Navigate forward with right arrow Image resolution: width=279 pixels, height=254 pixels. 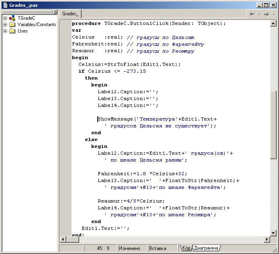(267, 14)
